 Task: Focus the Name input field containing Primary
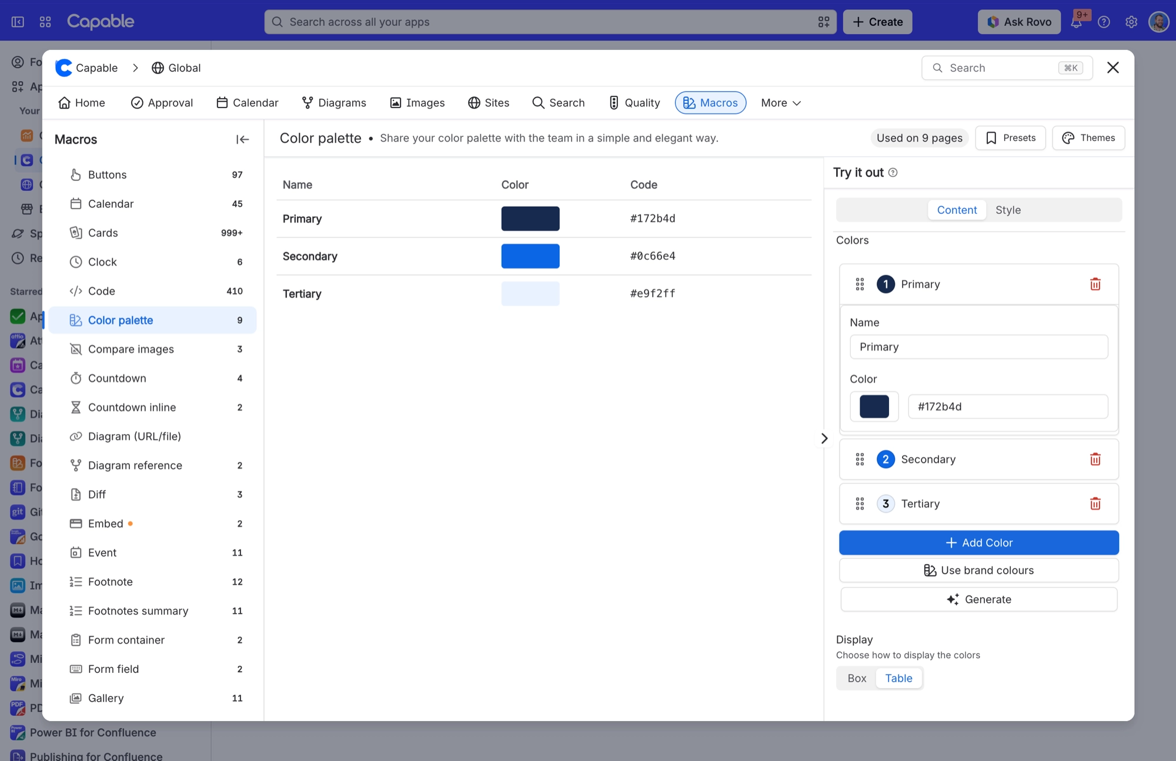(x=978, y=347)
